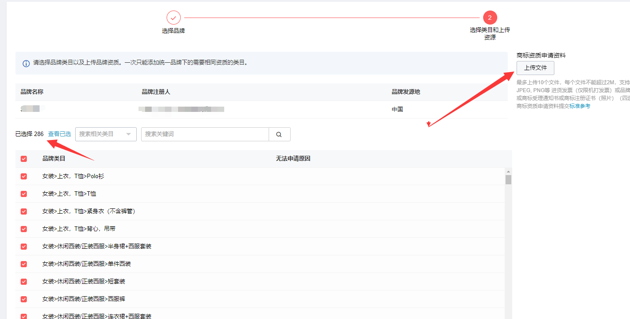Image resolution: width=630 pixels, height=319 pixels.
Task: Click the completed checkmark icon above 选择品牌
Action: (173, 17)
